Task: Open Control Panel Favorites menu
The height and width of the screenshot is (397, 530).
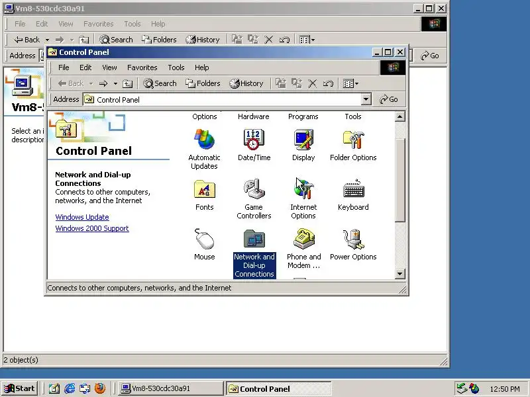Action: click(142, 67)
